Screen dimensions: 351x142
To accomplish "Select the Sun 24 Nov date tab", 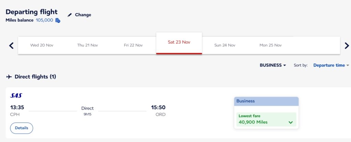I will (225, 45).
